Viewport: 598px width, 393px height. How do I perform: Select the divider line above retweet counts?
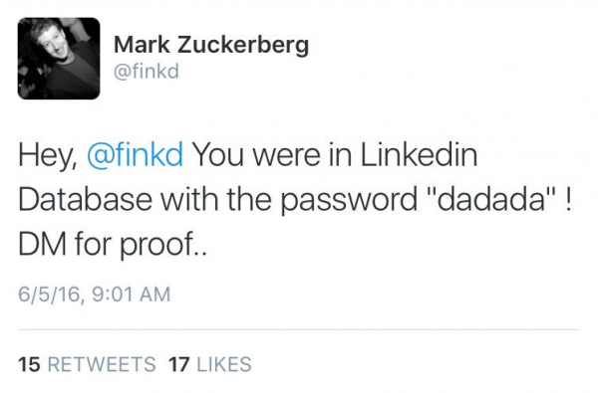[298, 329]
